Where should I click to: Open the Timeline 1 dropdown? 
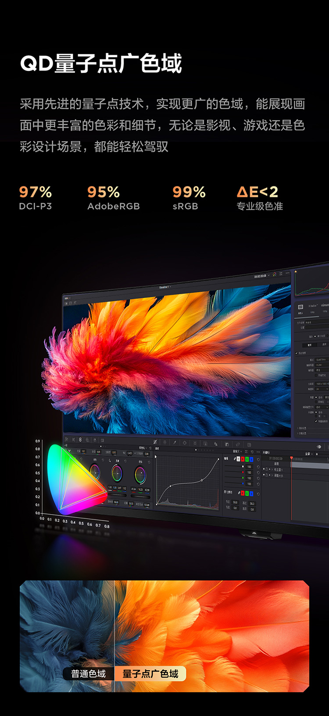(x=164, y=287)
